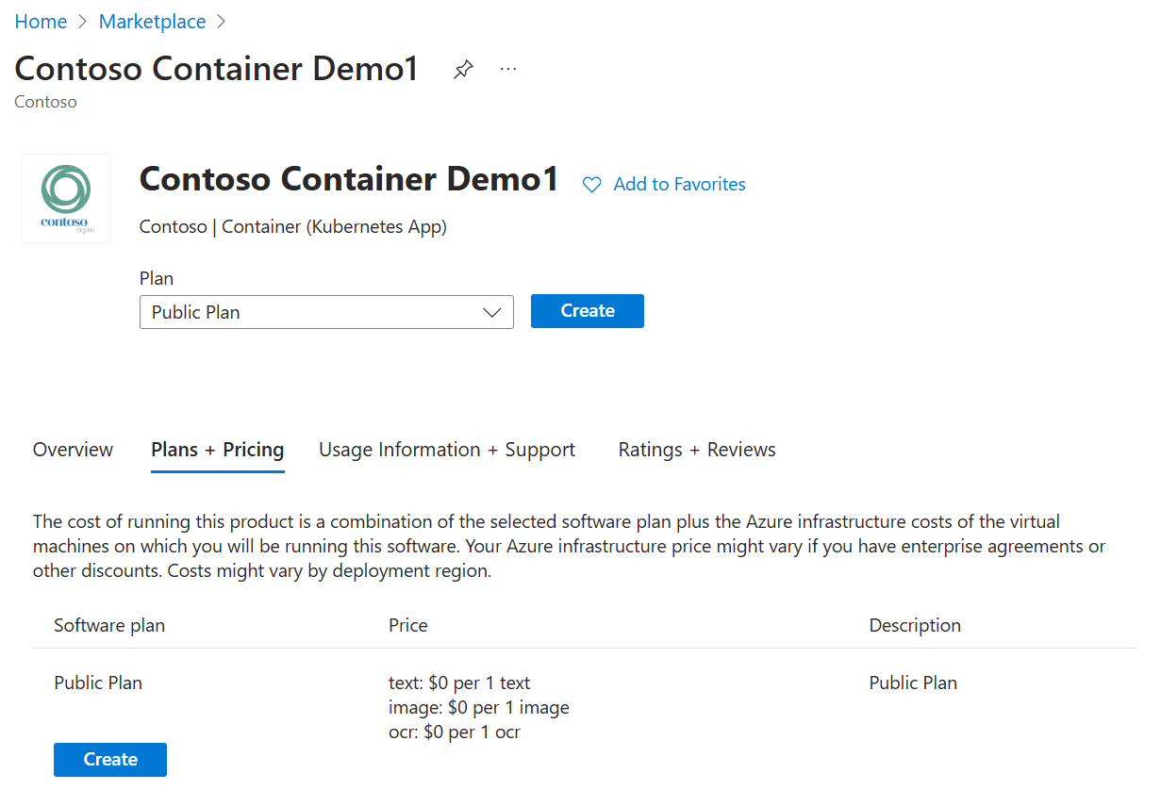Pin Contoso Container Demo1 to dashboard

(463, 70)
